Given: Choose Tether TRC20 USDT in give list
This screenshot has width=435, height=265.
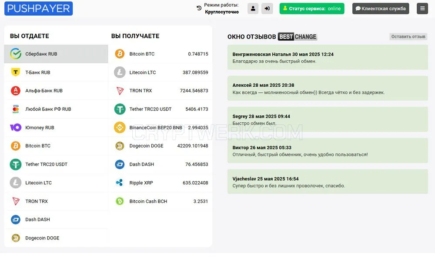Looking at the screenshot, I should [x=56, y=164].
